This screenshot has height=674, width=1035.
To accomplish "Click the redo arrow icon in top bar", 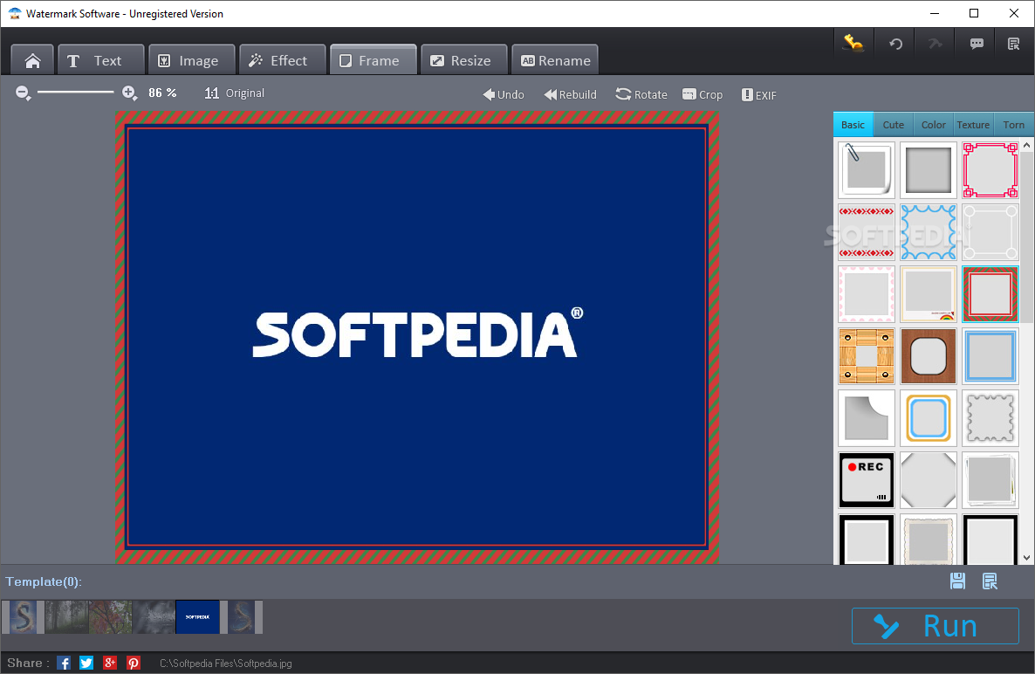I will 935,44.
